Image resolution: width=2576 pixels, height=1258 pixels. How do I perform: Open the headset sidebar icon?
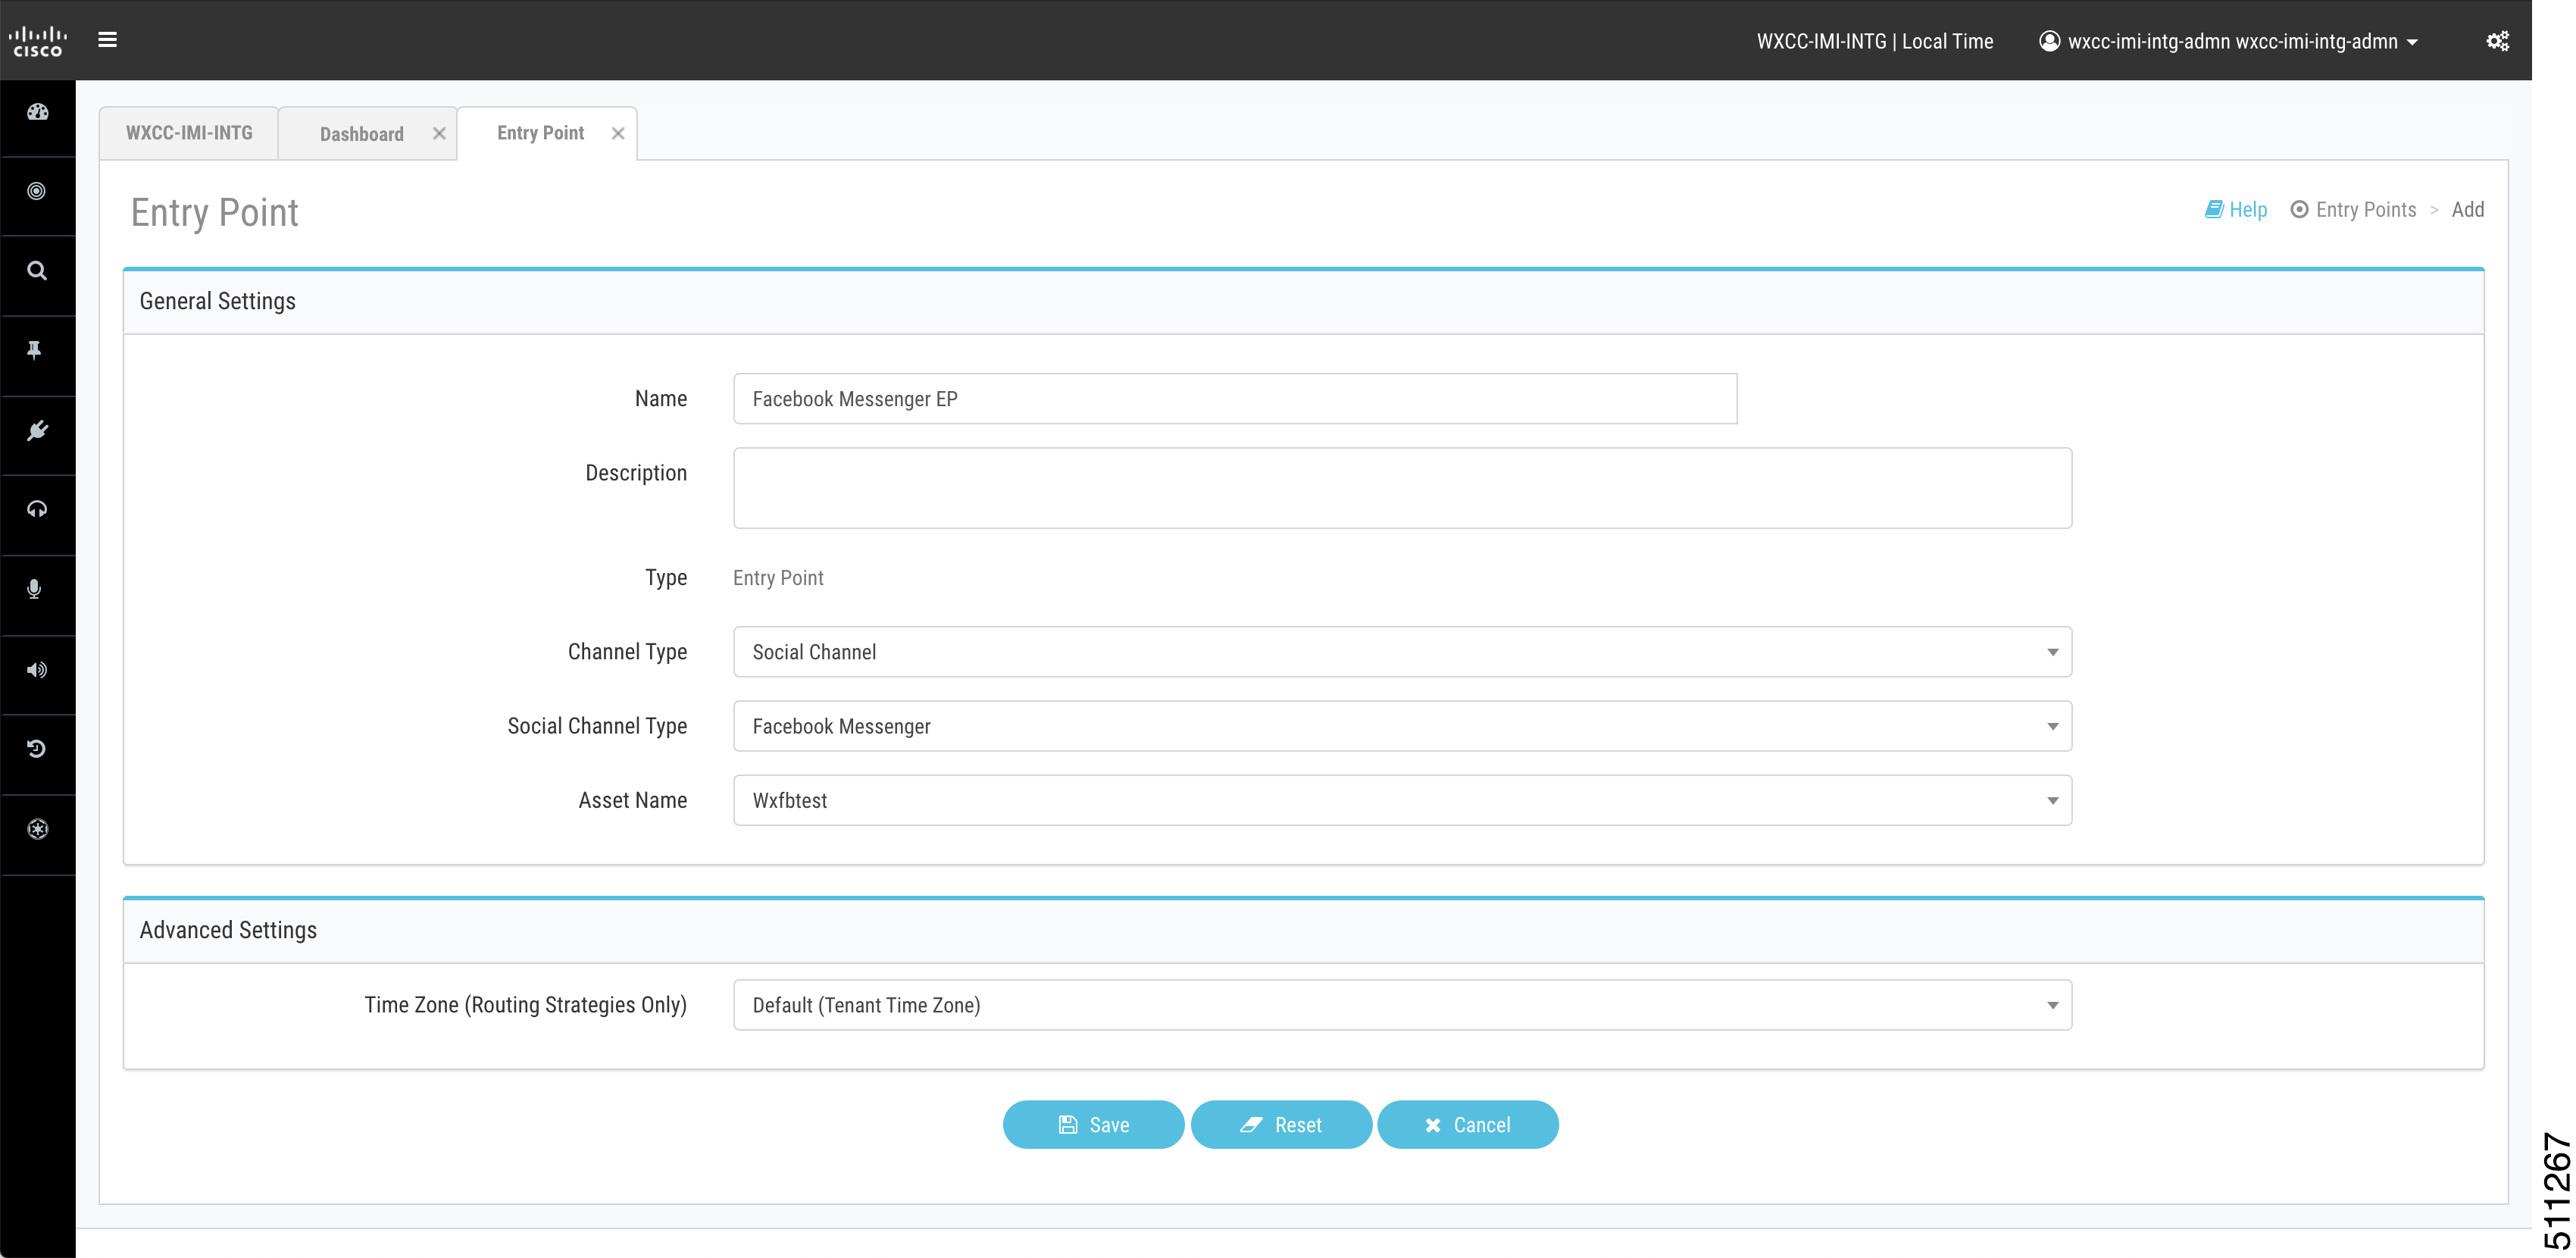37,510
